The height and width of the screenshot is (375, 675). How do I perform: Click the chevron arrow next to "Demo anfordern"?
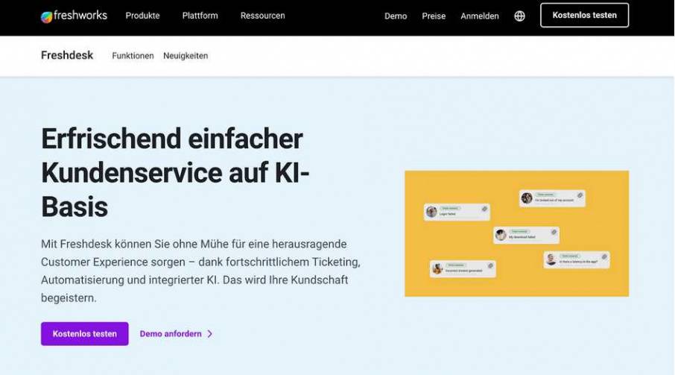point(210,334)
